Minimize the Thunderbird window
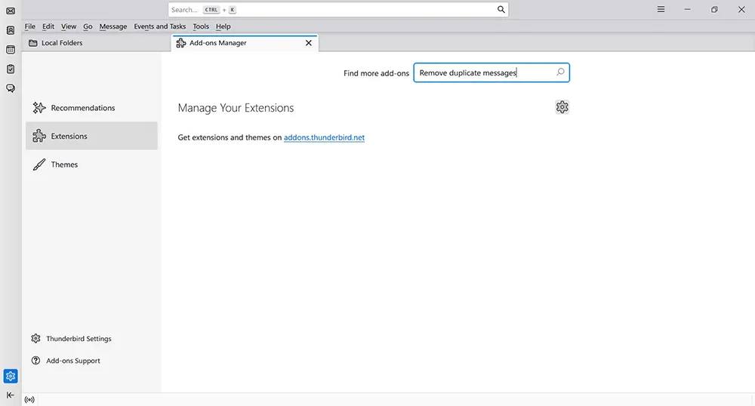 pos(688,10)
